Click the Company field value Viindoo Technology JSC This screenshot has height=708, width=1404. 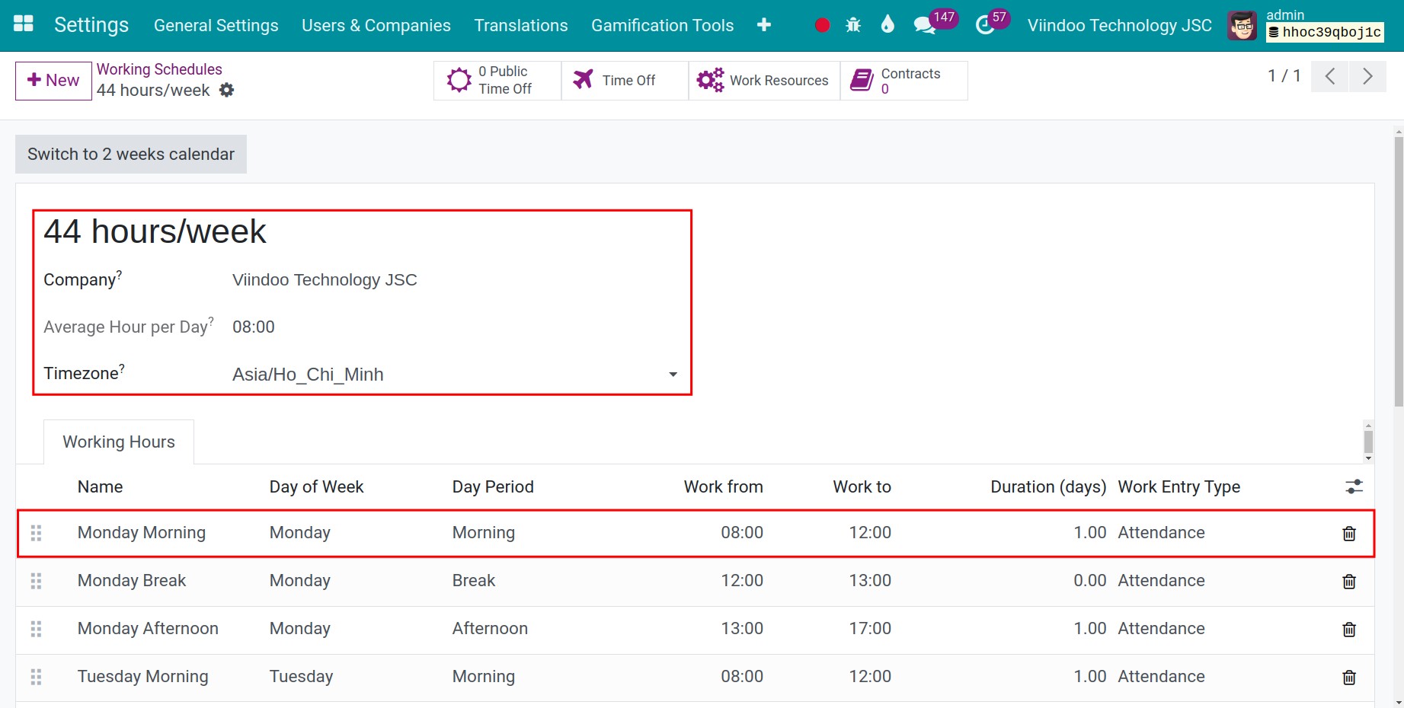pos(325,280)
